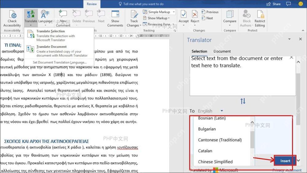
Task: Click Tell me what you want to do
Action: coord(141,4)
